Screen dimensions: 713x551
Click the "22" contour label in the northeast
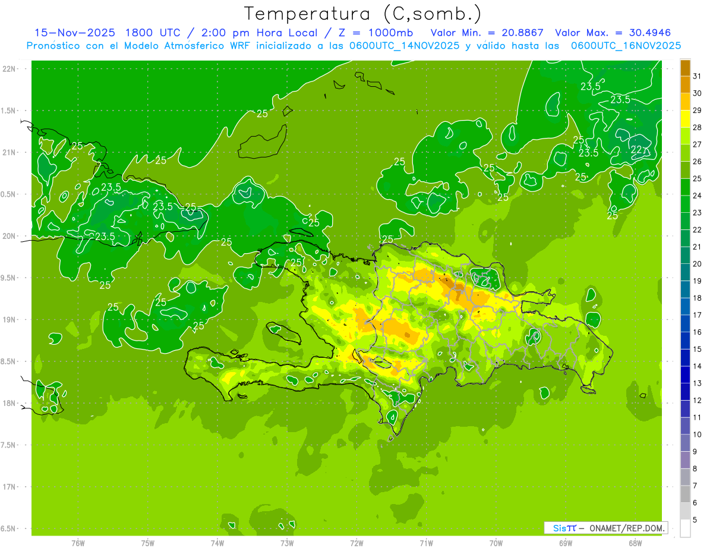tap(636, 149)
